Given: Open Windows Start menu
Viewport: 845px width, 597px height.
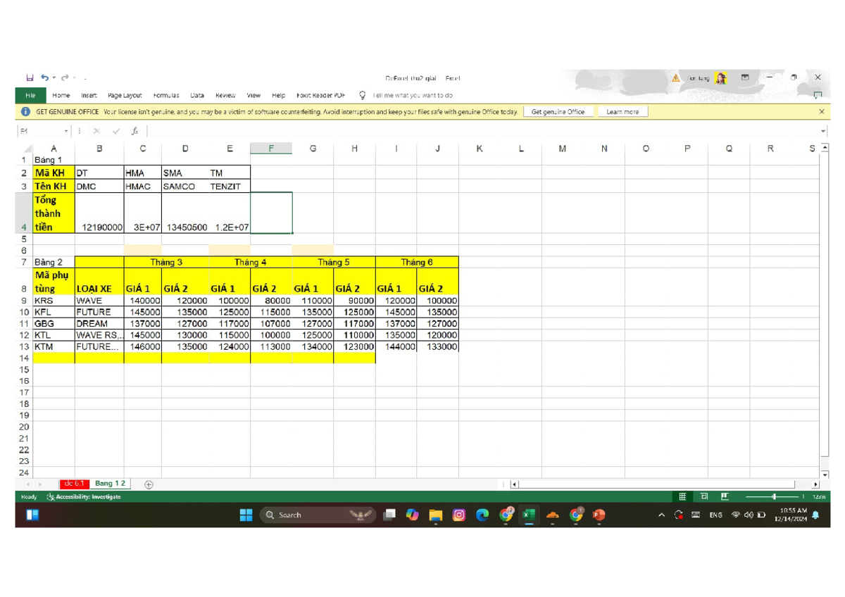Looking at the screenshot, I should coord(246,515).
